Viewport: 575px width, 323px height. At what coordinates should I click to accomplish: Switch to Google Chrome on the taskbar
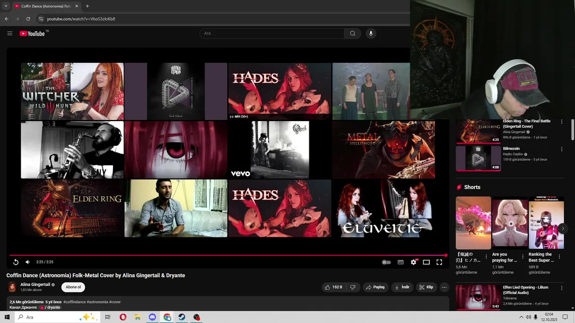pos(167,317)
